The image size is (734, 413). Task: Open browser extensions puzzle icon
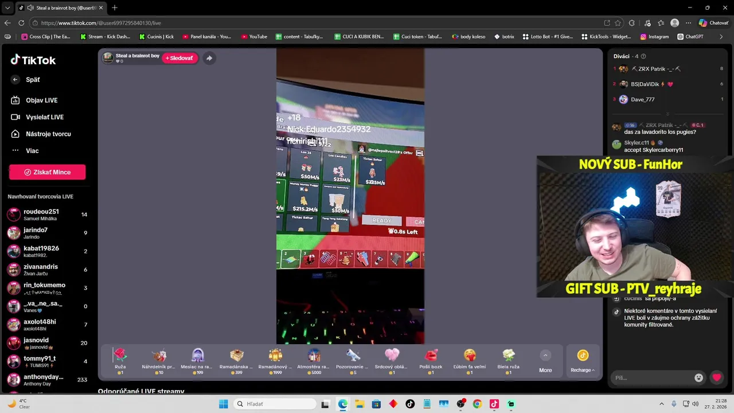[x=632, y=23]
